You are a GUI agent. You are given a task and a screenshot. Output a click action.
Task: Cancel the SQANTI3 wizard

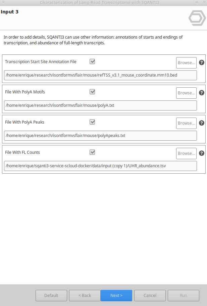(150, 296)
